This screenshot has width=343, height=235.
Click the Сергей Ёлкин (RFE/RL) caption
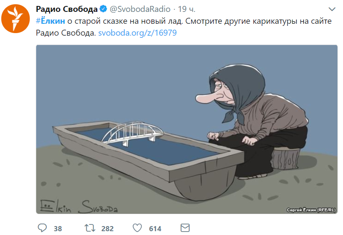tap(311, 210)
